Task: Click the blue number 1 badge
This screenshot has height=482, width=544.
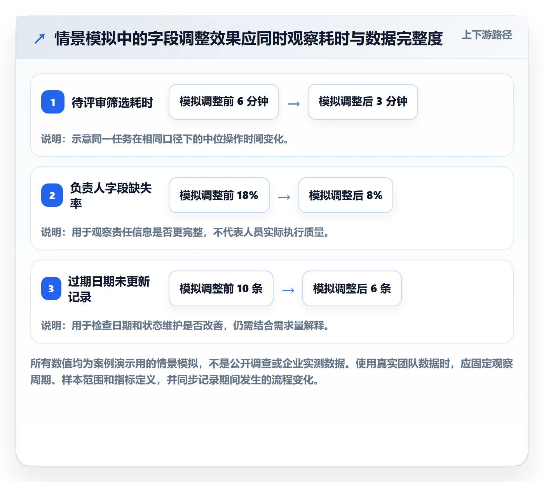Action: pyautogui.click(x=53, y=102)
